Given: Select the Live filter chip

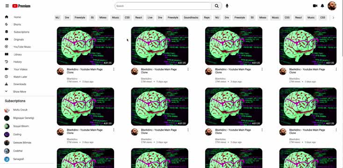Looking at the screenshot, I should [150, 17].
